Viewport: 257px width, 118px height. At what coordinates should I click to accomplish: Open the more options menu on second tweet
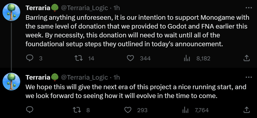click(x=249, y=77)
